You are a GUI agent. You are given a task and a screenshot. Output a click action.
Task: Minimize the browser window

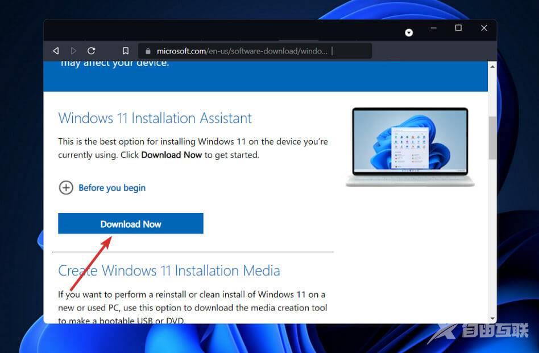pyautogui.click(x=433, y=28)
